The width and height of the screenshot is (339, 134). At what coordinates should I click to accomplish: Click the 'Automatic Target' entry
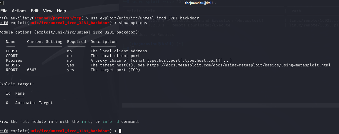(x=34, y=103)
